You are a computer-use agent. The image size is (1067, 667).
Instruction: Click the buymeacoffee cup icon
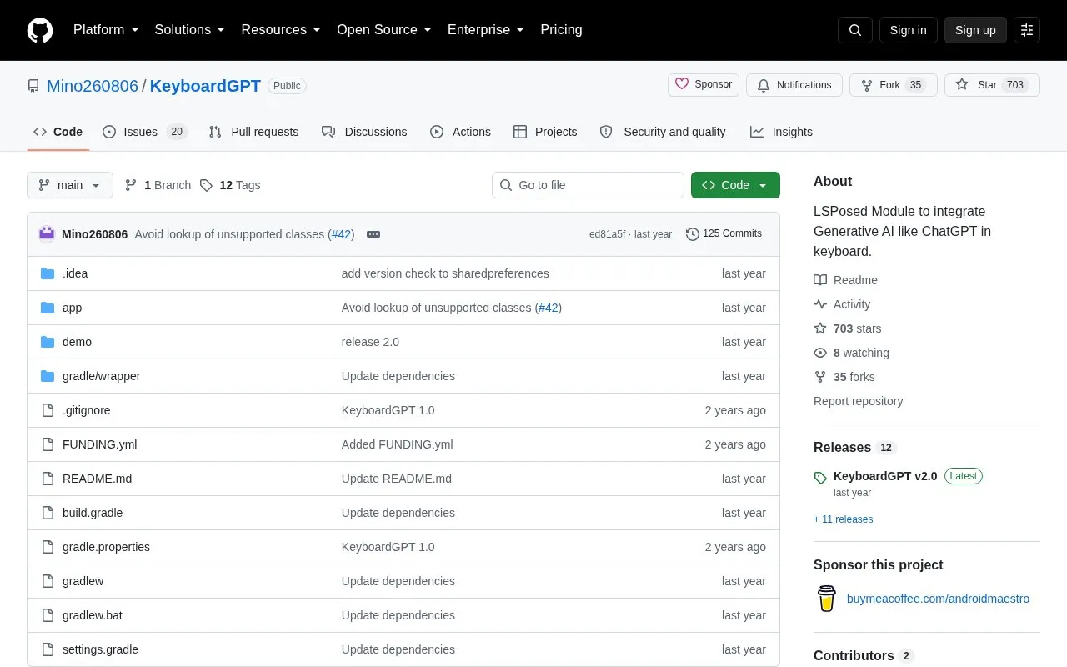pos(827,599)
